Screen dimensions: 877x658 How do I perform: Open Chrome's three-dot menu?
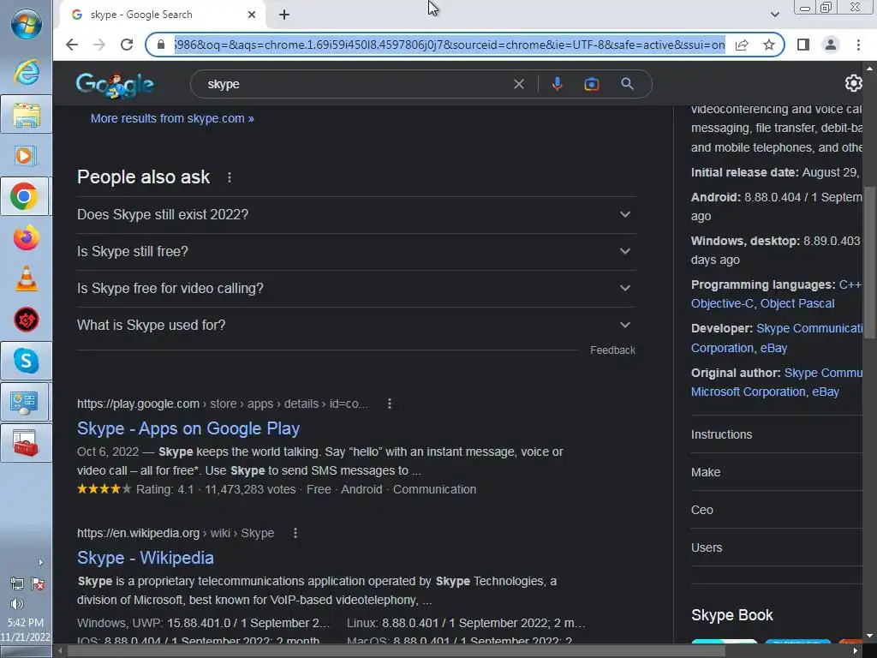click(x=858, y=45)
